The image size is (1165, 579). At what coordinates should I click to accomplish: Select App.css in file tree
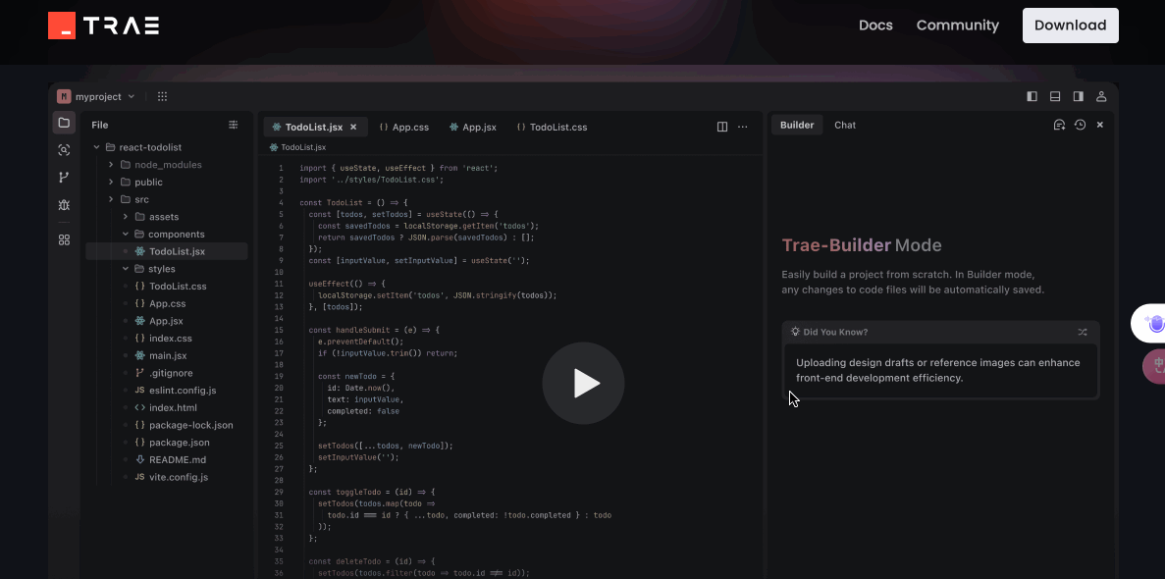coord(167,303)
